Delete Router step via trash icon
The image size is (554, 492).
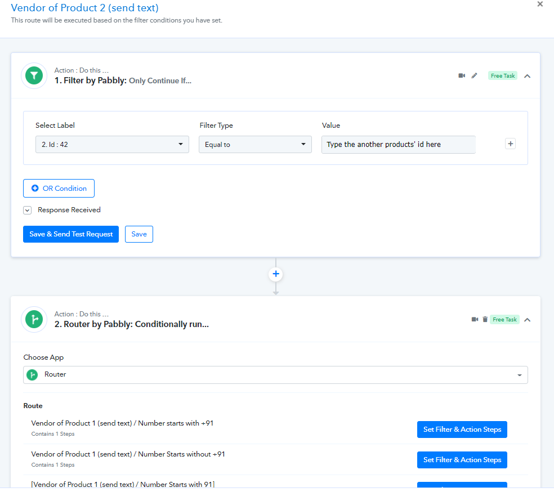485,319
